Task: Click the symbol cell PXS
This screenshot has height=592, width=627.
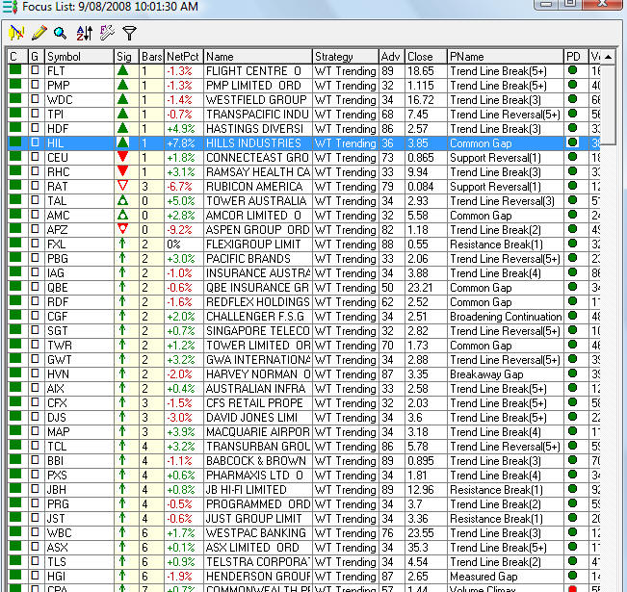Action: click(x=79, y=476)
